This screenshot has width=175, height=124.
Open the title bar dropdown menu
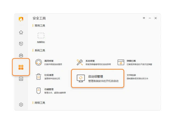click(144, 18)
